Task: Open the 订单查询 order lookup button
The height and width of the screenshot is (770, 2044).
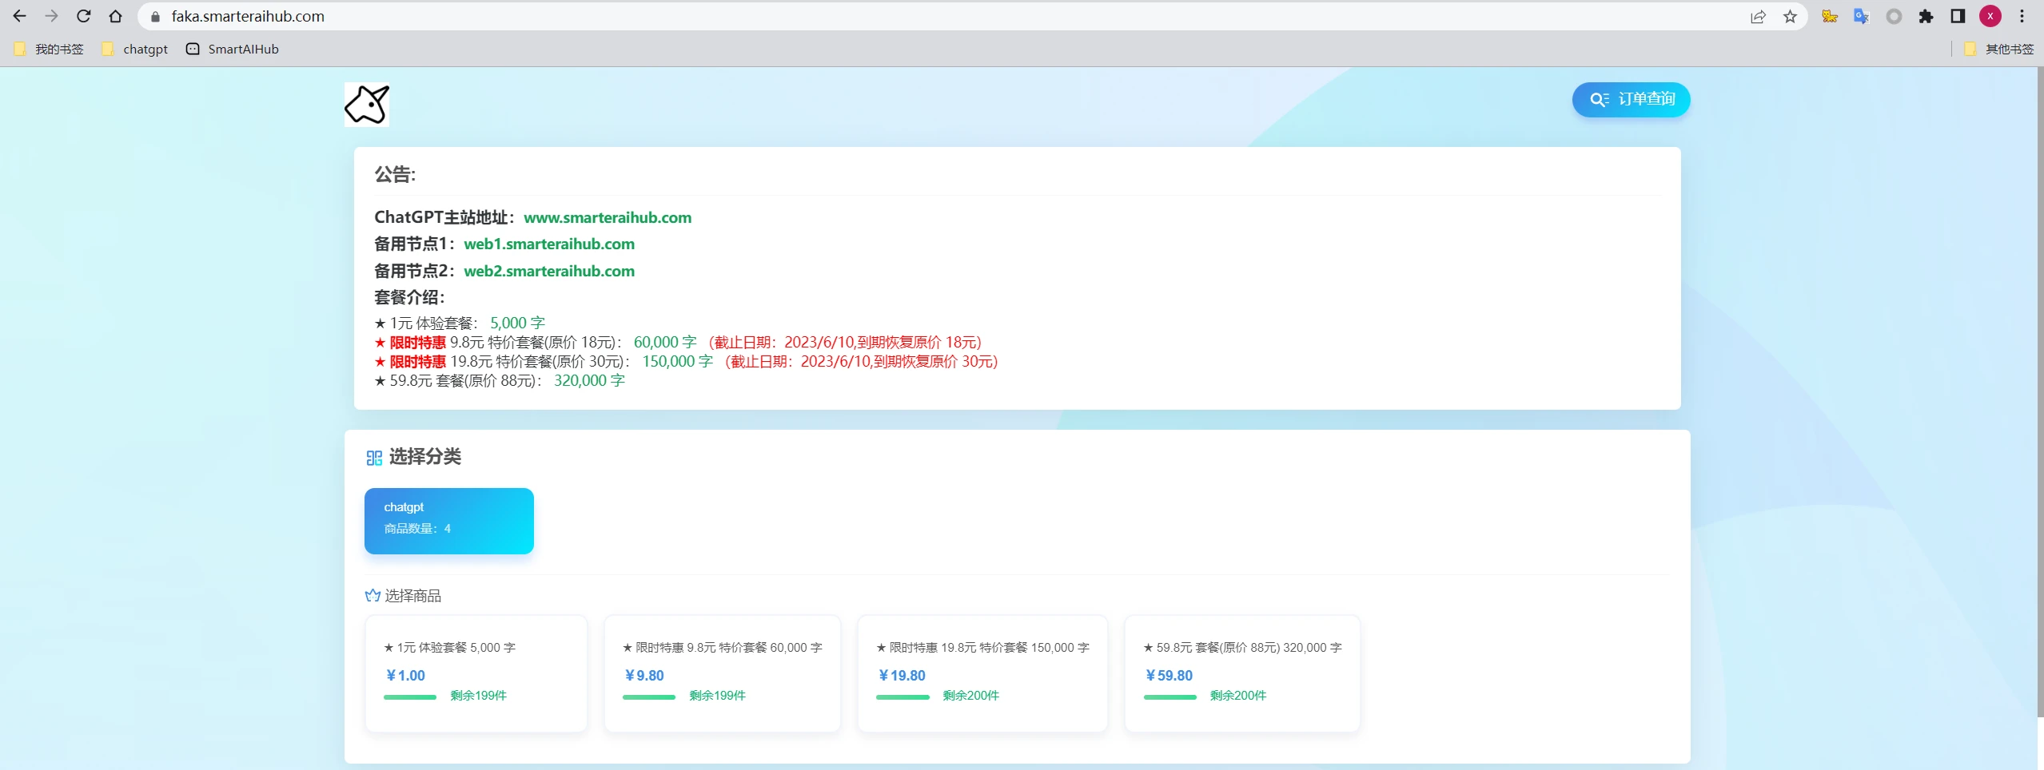Action: (1631, 99)
